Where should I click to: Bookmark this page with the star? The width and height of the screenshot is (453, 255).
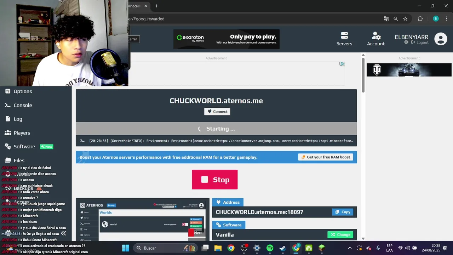[x=405, y=19]
